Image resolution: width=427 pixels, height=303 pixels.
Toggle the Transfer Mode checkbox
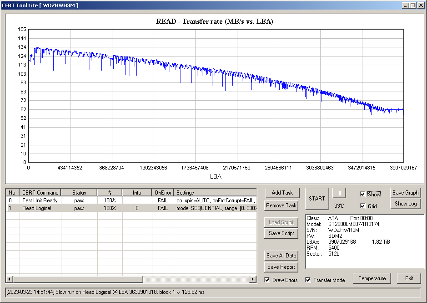click(308, 280)
